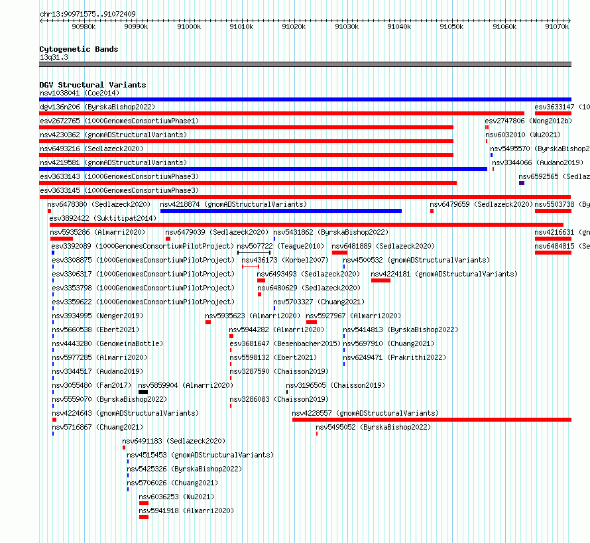The width and height of the screenshot is (590, 543).
Task: Click the nsv4230362 (gnomADStructuralVariants) label
Action: (113, 135)
